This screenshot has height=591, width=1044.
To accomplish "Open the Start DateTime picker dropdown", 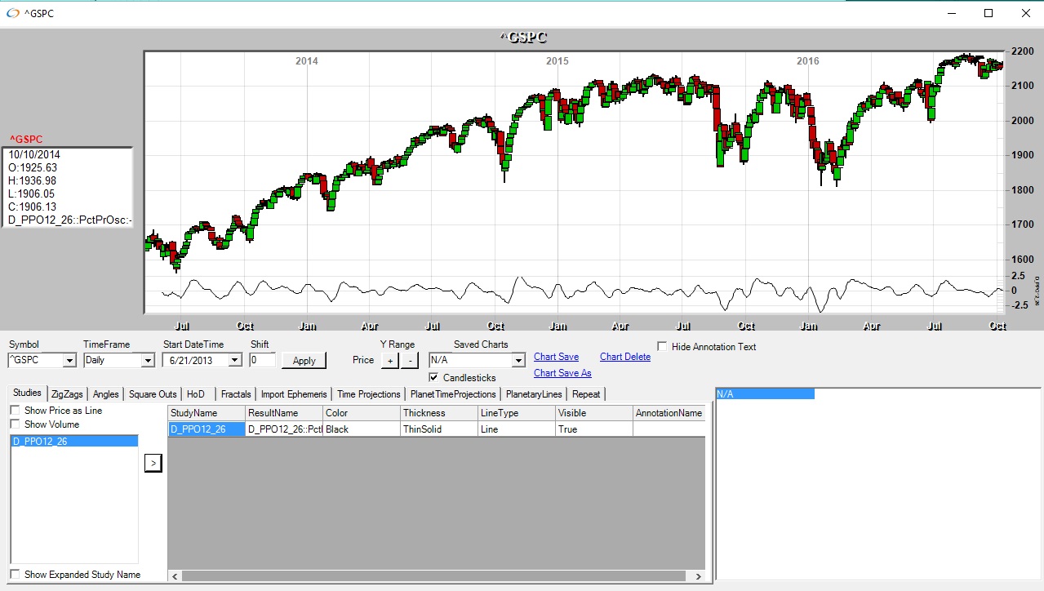I will 235,360.
